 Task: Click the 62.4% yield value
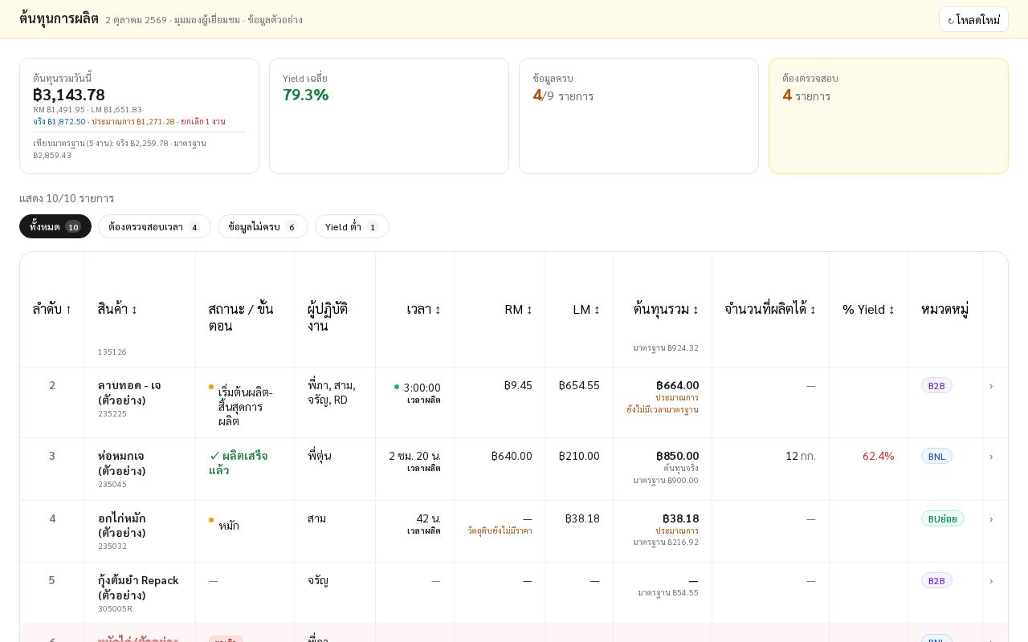click(x=878, y=456)
